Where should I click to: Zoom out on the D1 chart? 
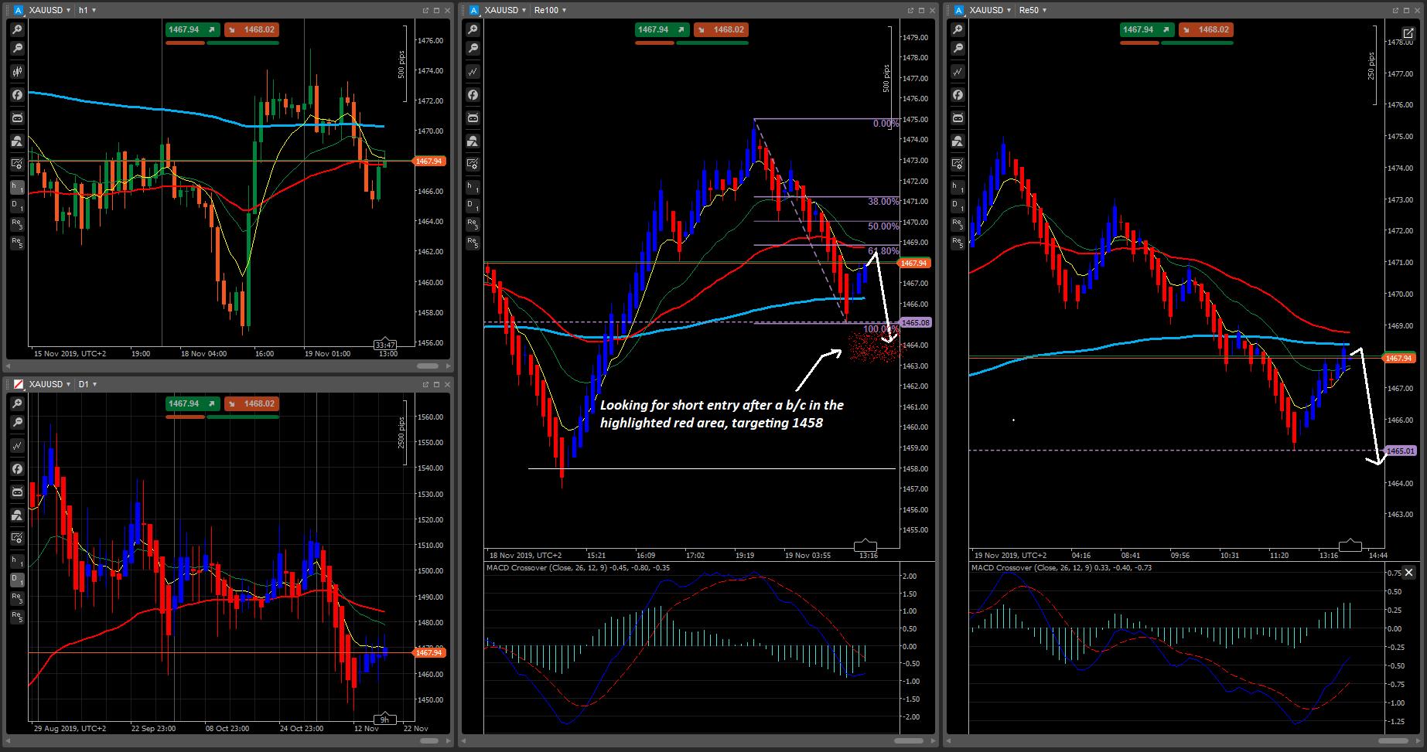17,422
